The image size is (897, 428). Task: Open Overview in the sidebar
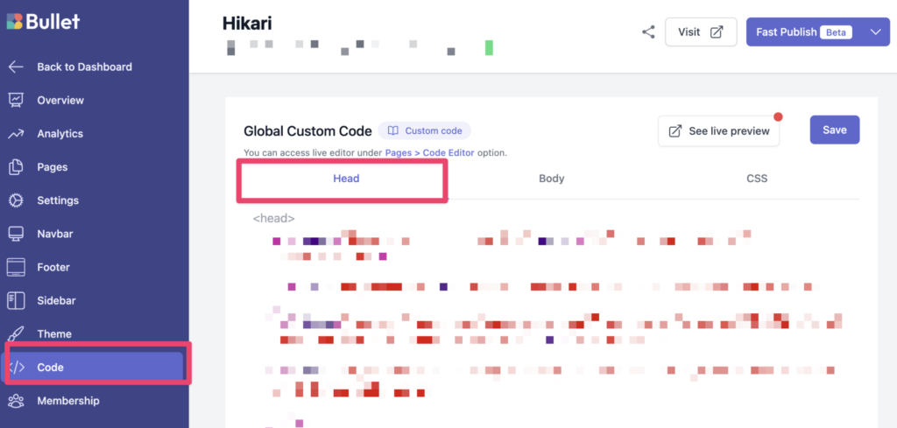pos(60,100)
